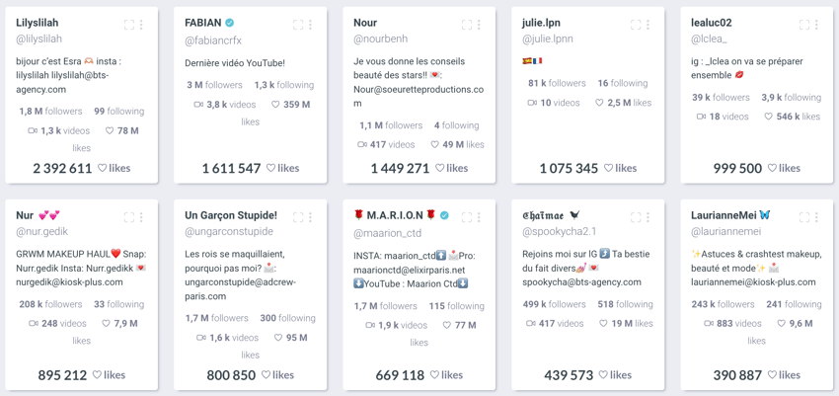Image resolution: width=839 pixels, height=396 pixels.
Task: Click the lealuc02 profile name
Action: point(711,23)
